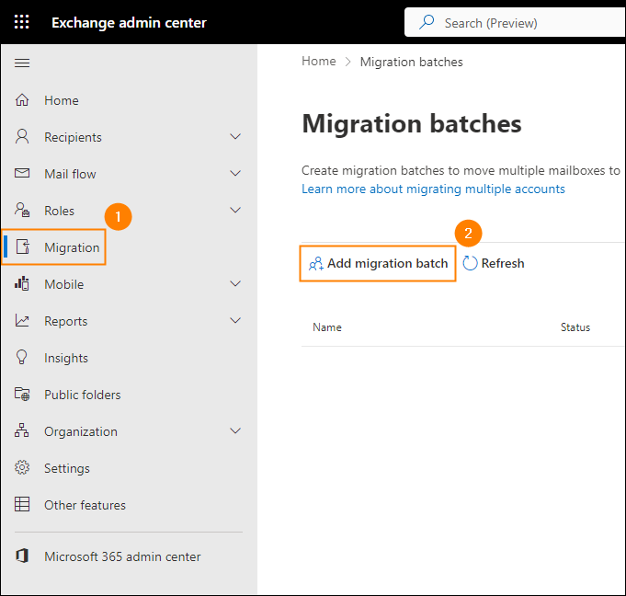Click Add migration batch label

[x=388, y=264]
